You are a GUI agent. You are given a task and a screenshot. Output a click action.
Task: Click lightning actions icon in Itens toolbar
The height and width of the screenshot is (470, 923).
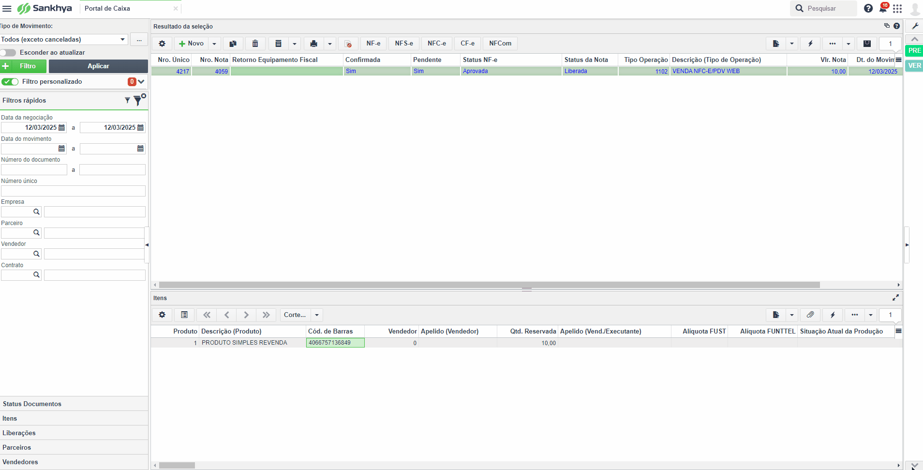tap(833, 315)
